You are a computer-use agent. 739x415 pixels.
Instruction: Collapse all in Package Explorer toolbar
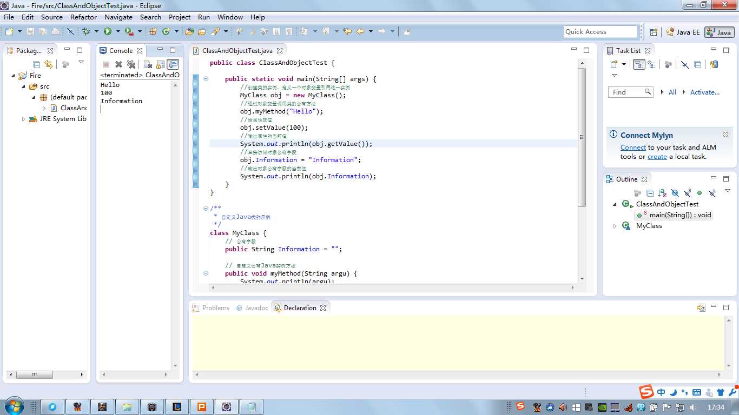(x=37, y=64)
